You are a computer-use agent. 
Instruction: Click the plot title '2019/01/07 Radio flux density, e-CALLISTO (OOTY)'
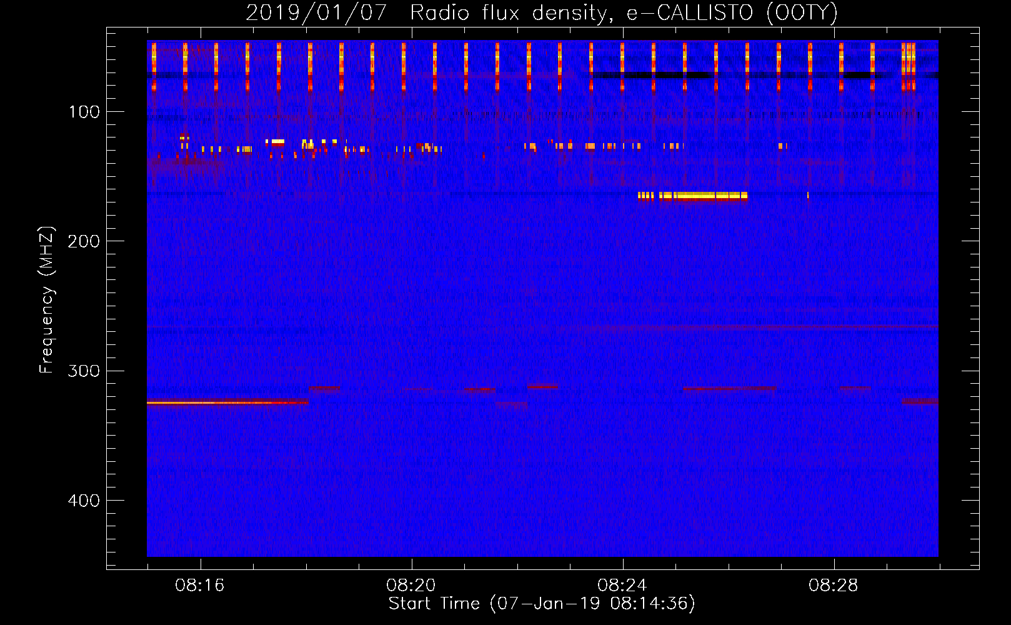542,12
